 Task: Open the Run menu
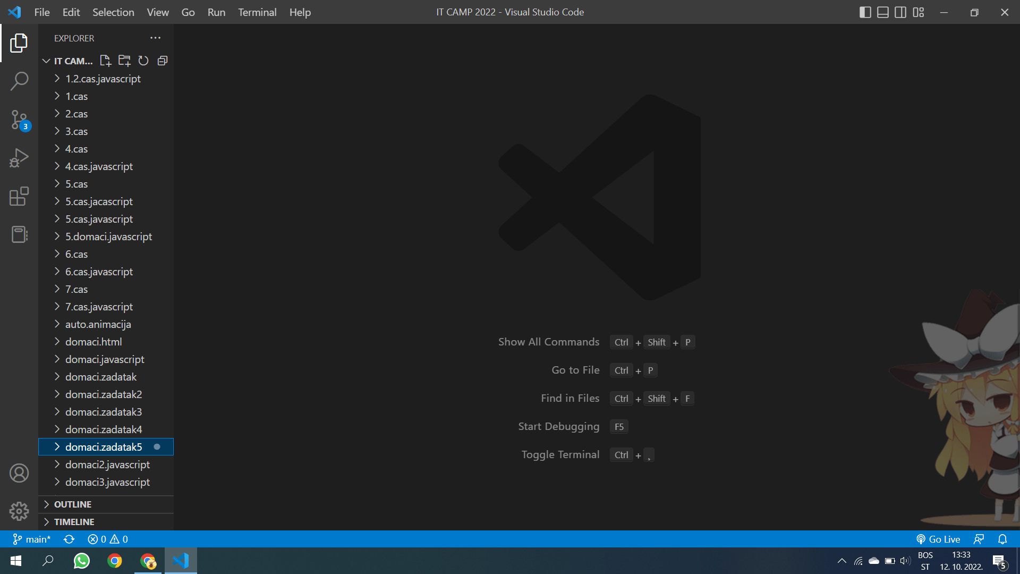[x=216, y=12]
